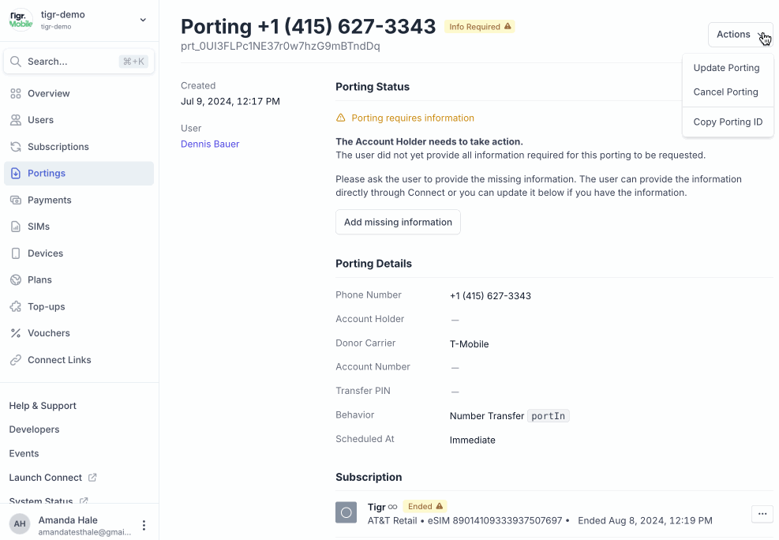Click the Subscriptions refresh icon

click(16, 147)
